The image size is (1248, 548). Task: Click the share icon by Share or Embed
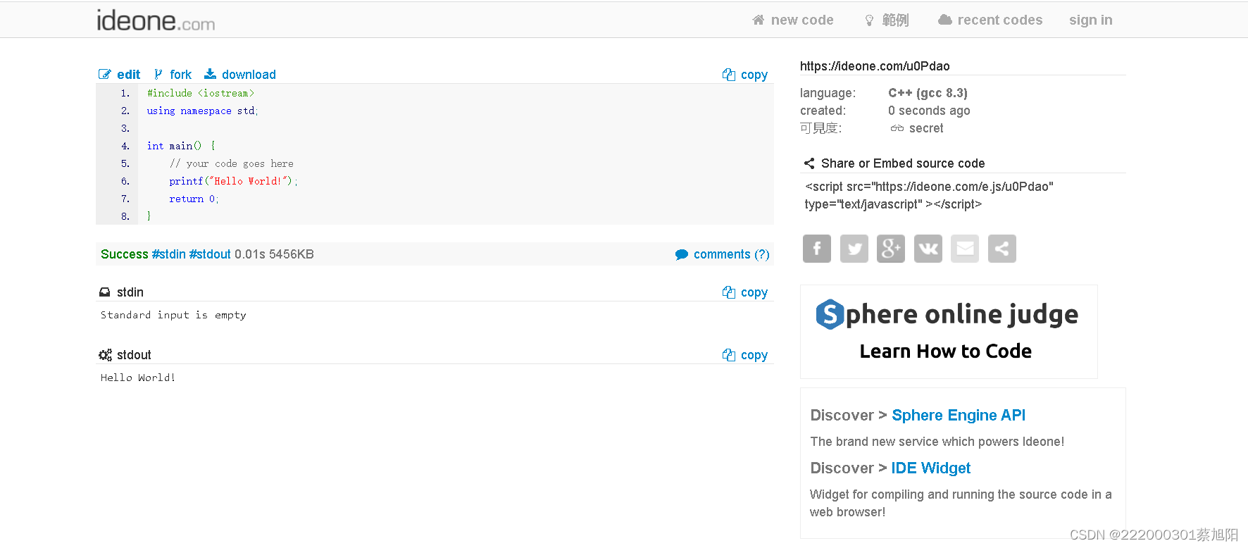tap(809, 163)
